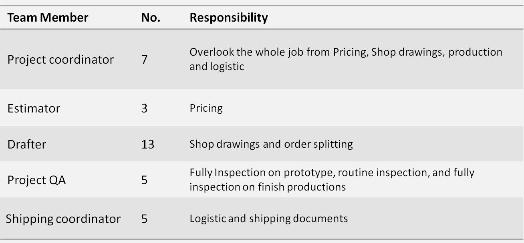Click the 'inspection on finish productions' text line
The height and width of the screenshot is (243, 524).
pos(268,187)
